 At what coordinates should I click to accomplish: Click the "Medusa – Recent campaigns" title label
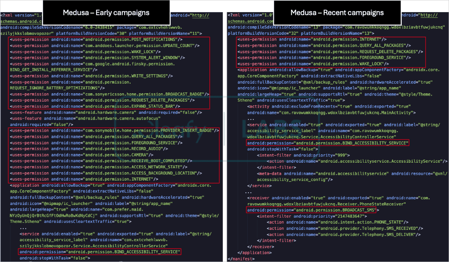[x=337, y=13]
